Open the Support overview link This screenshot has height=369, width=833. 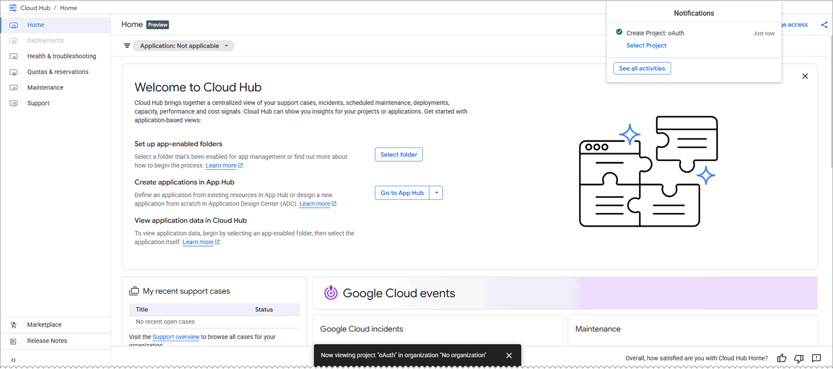pos(176,337)
